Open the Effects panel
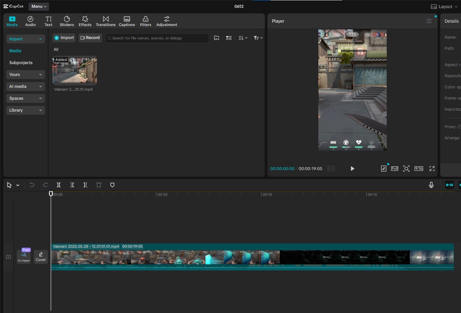Image resolution: width=461 pixels, height=313 pixels. coord(85,21)
